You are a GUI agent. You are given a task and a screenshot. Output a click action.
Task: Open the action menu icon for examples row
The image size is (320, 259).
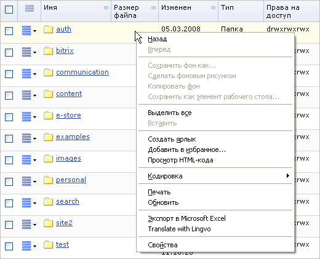click(x=29, y=138)
